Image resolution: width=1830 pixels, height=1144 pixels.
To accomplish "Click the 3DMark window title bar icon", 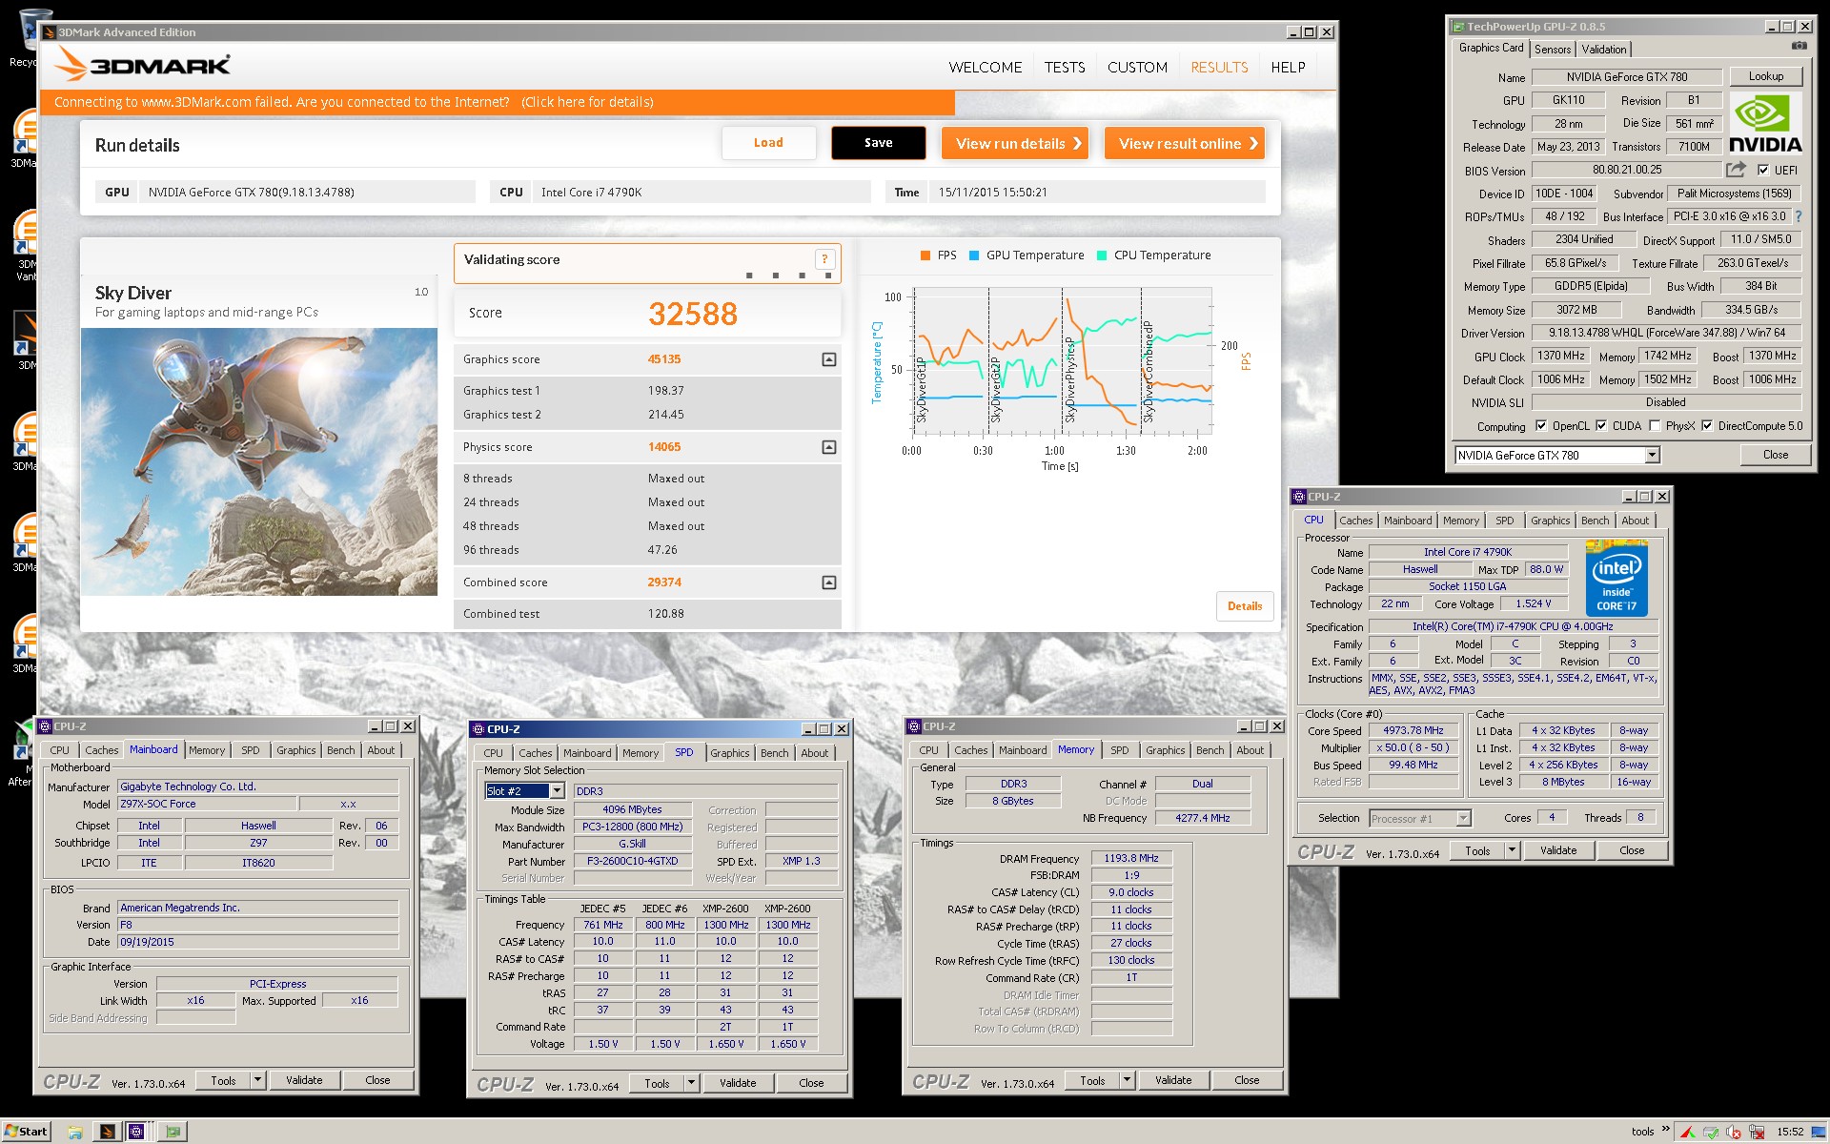I will (50, 31).
